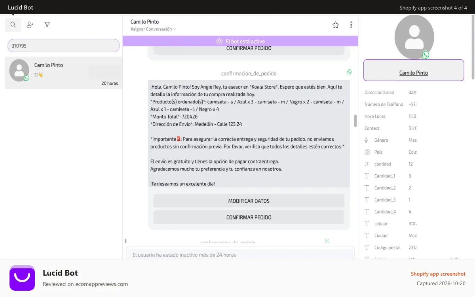Click the text icon beside Ciudad

[x=367, y=236]
